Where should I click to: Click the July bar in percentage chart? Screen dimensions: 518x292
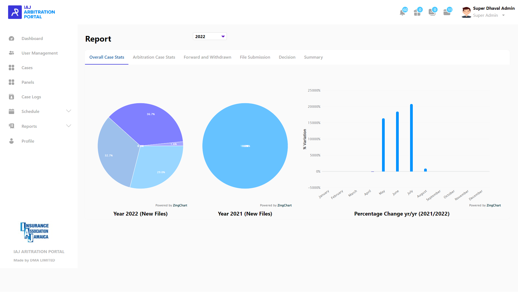pyautogui.click(x=411, y=138)
